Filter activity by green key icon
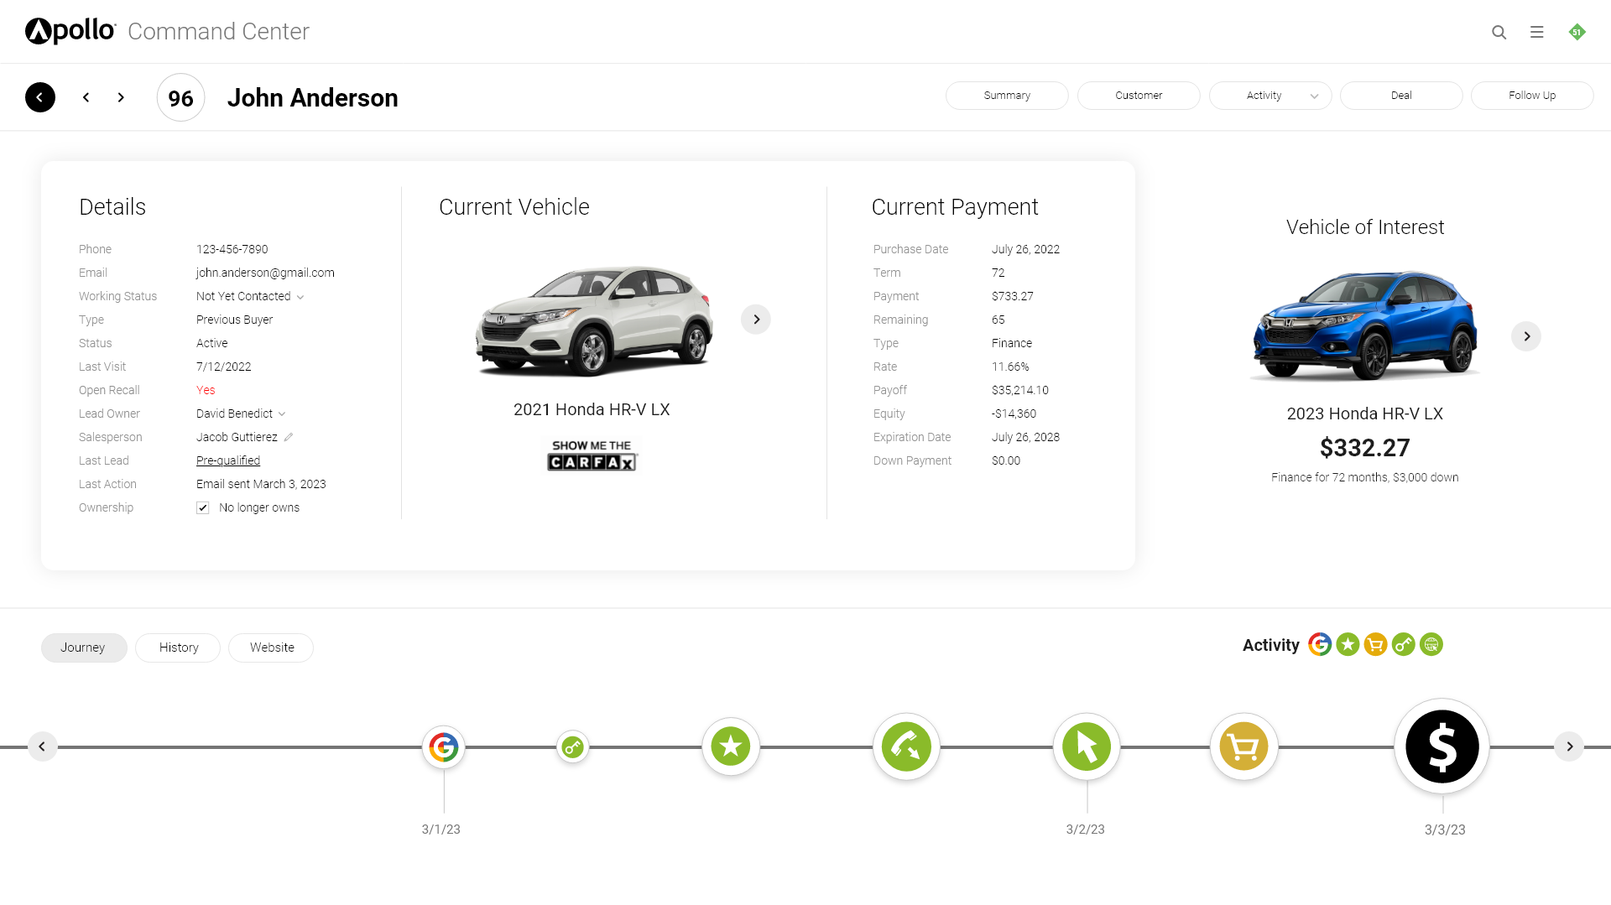The width and height of the screenshot is (1611, 905). pyautogui.click(x=1403, y=644)
